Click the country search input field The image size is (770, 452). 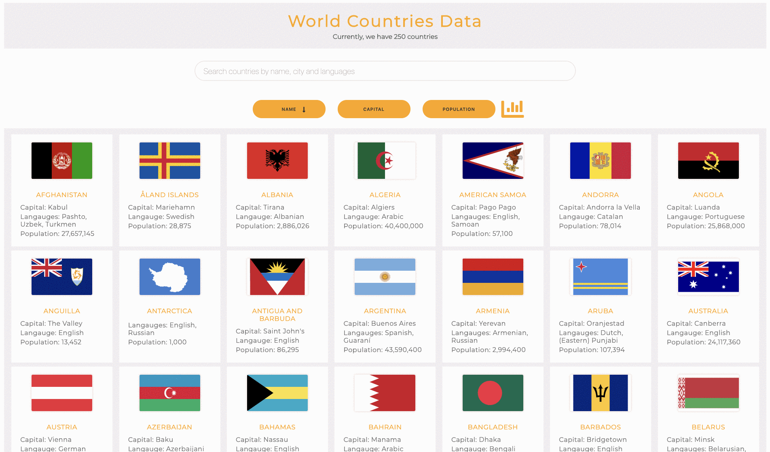tap(385, 71)
